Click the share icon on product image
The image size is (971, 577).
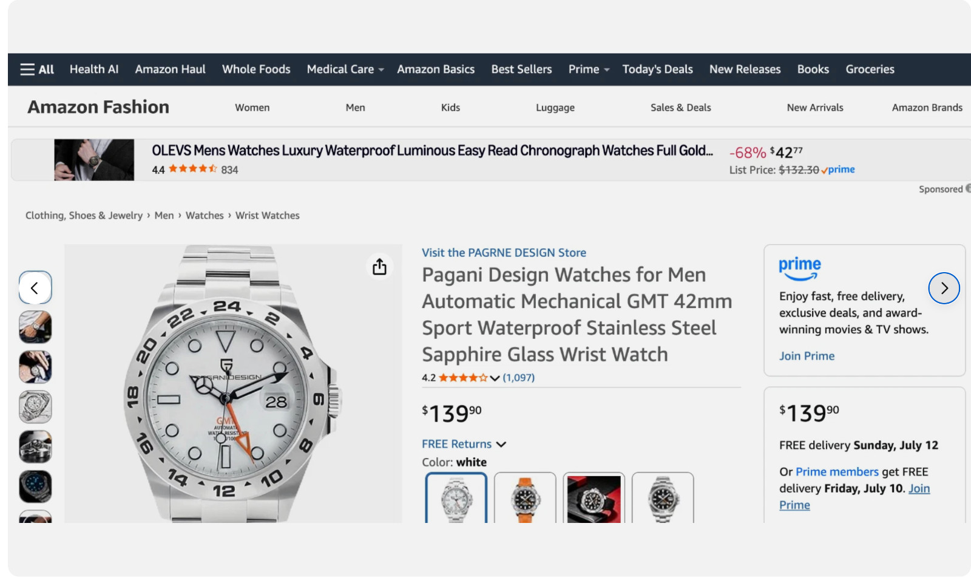tap(379, 267)
